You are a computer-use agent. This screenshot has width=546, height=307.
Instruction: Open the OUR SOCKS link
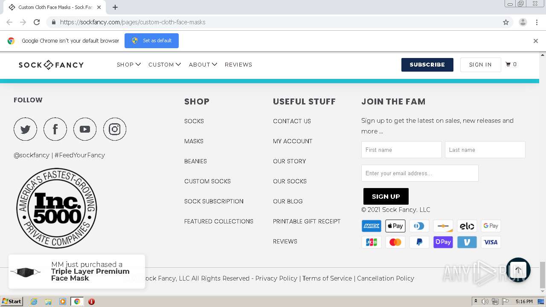click(x=290, y=181)
